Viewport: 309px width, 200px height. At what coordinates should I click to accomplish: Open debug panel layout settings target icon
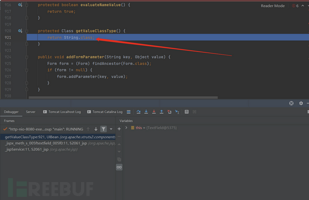pos(291,103)
